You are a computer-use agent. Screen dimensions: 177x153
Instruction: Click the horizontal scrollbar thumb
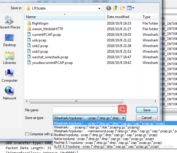tap(76, 101)
